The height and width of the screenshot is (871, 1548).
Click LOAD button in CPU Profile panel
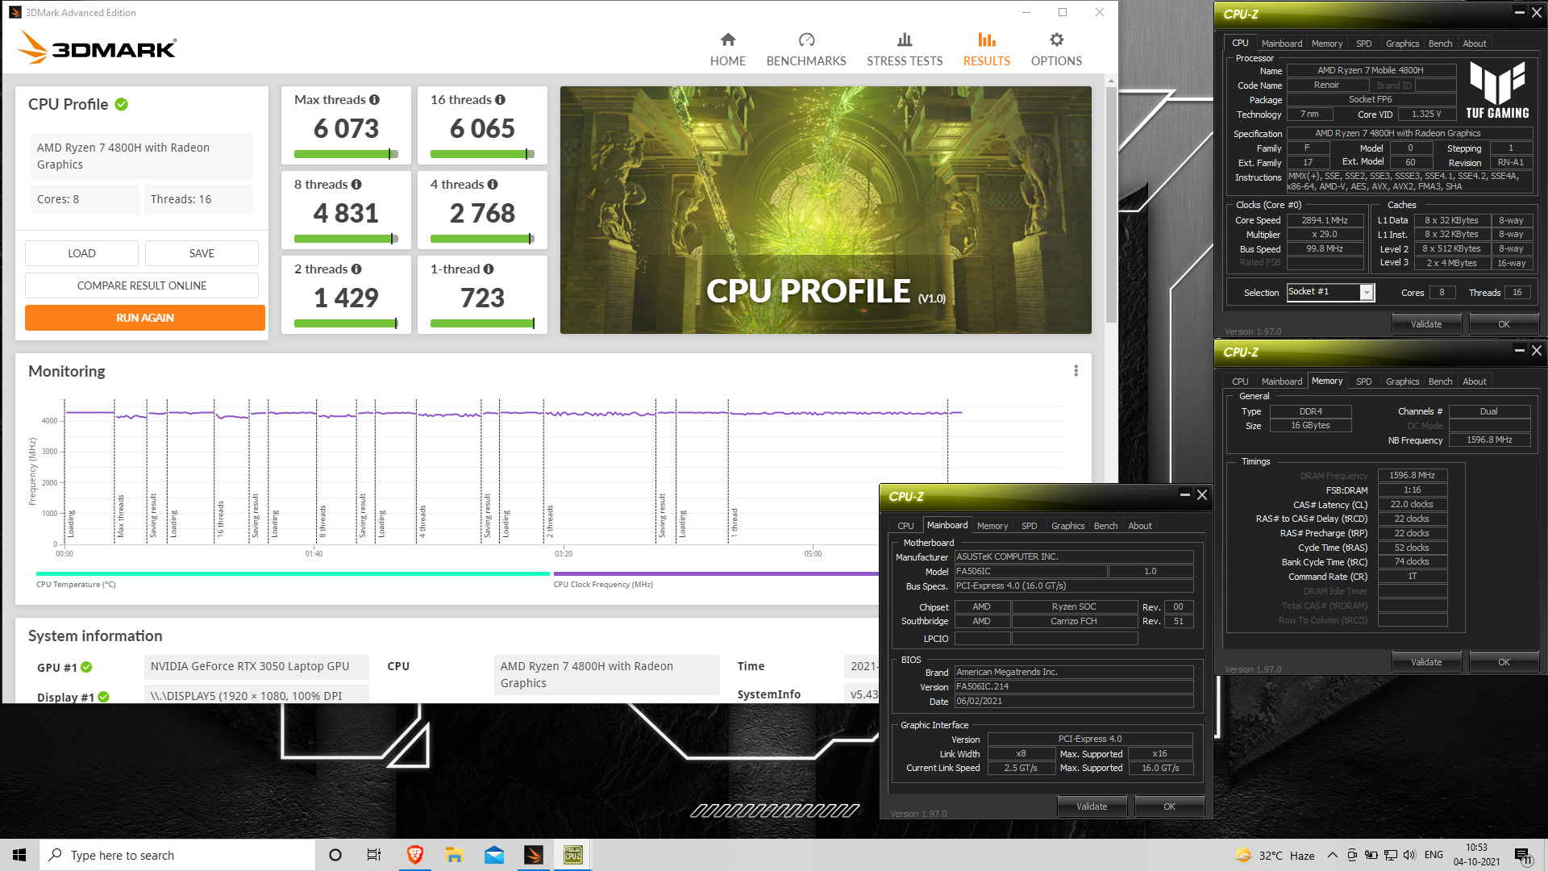click(x=81, y=253)
